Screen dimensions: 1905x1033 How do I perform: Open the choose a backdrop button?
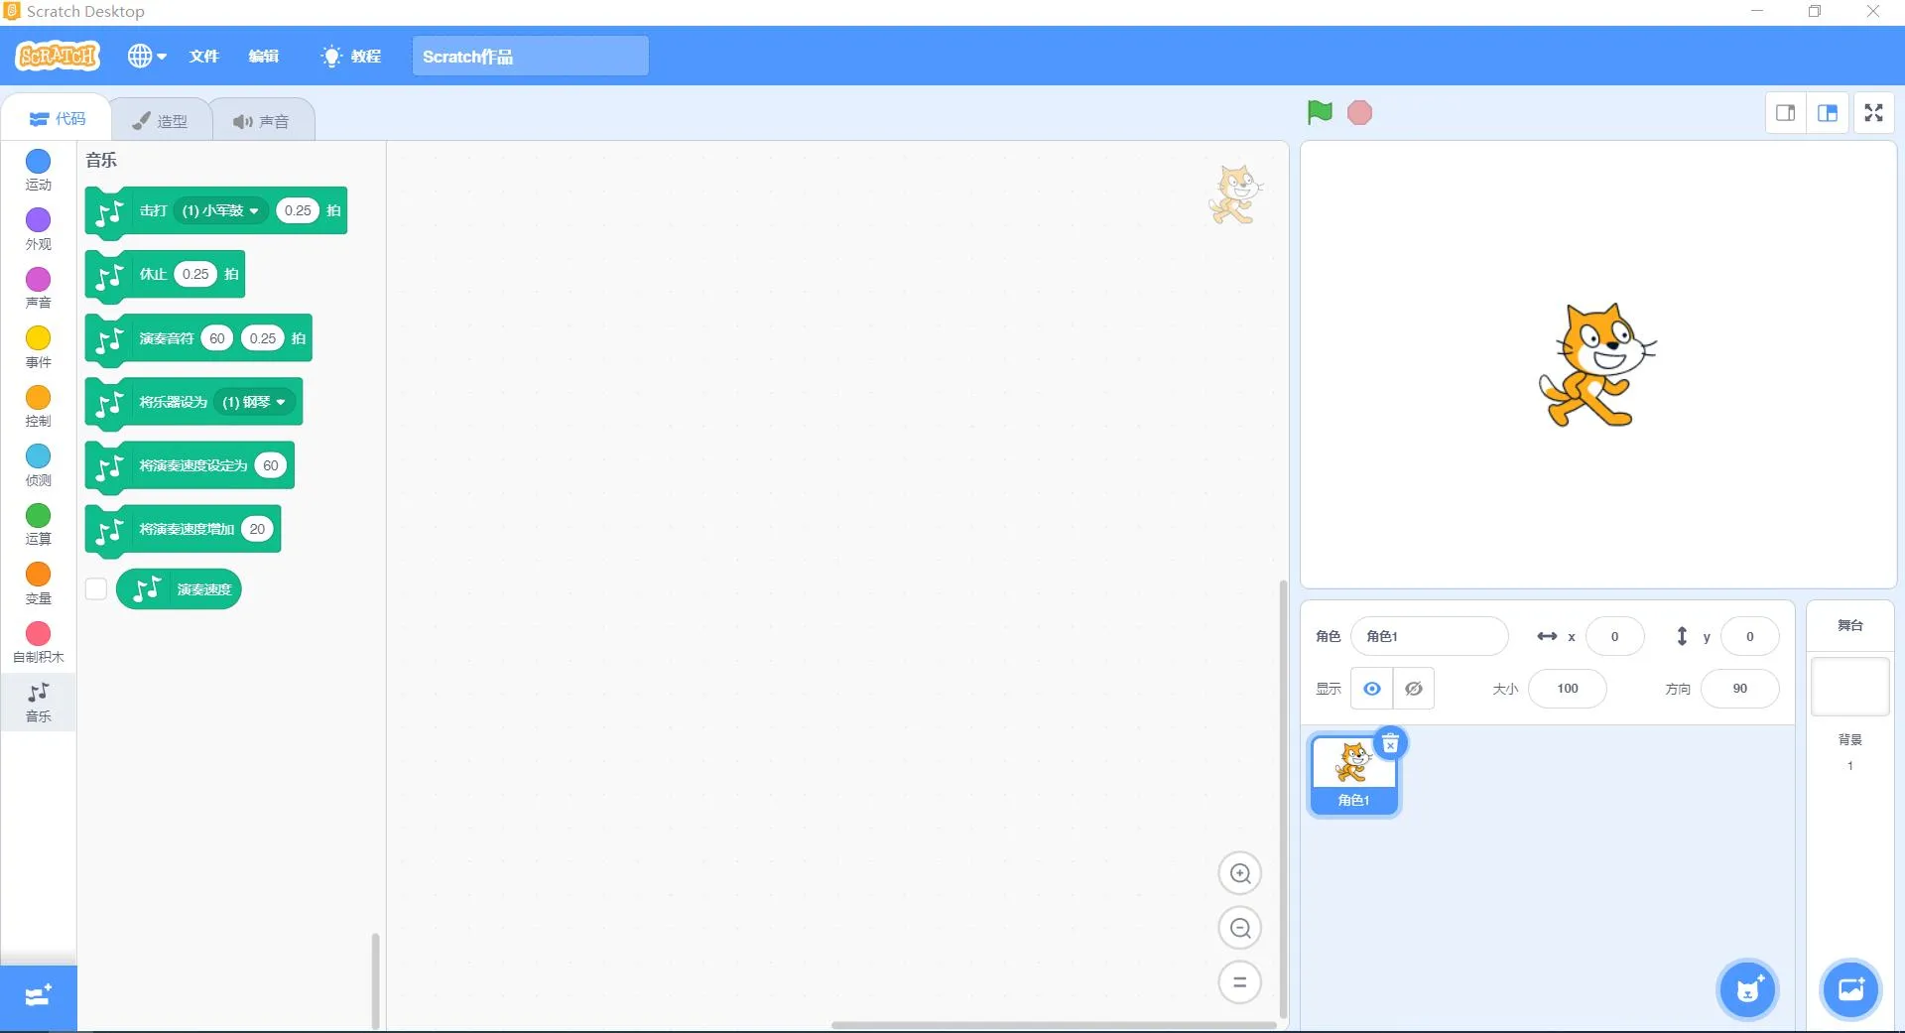tap(1850, 989)
